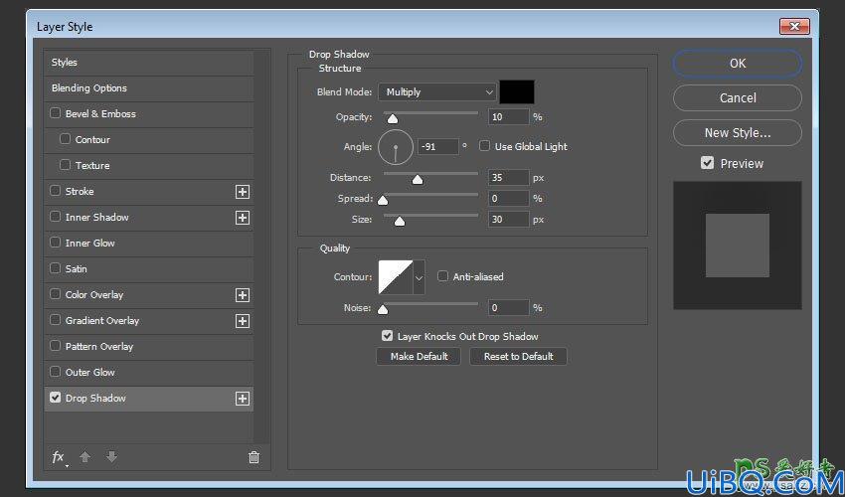Toggle the Anti-aliased checkbox
The height and width of the screenshot is (497, 845).
[x=442, y=276]
